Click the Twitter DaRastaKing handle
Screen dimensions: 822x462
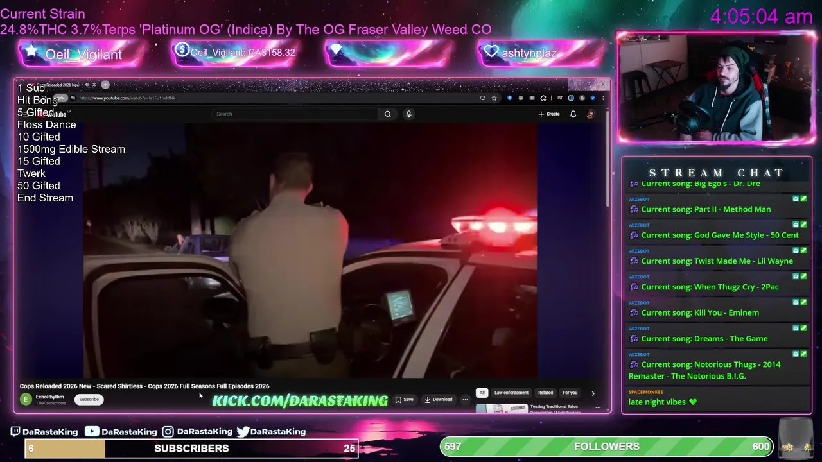[x=271, y=432]
